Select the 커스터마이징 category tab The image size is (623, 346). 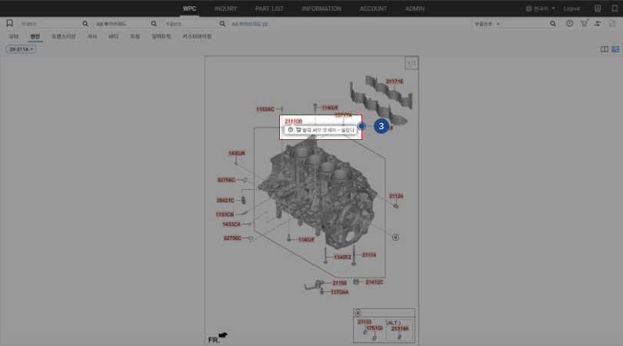pyautogui.click(x=197, y=36)
